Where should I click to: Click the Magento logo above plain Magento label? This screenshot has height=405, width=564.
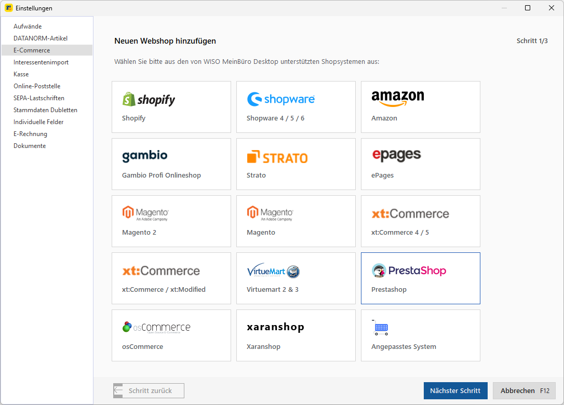tap(270, 213)
